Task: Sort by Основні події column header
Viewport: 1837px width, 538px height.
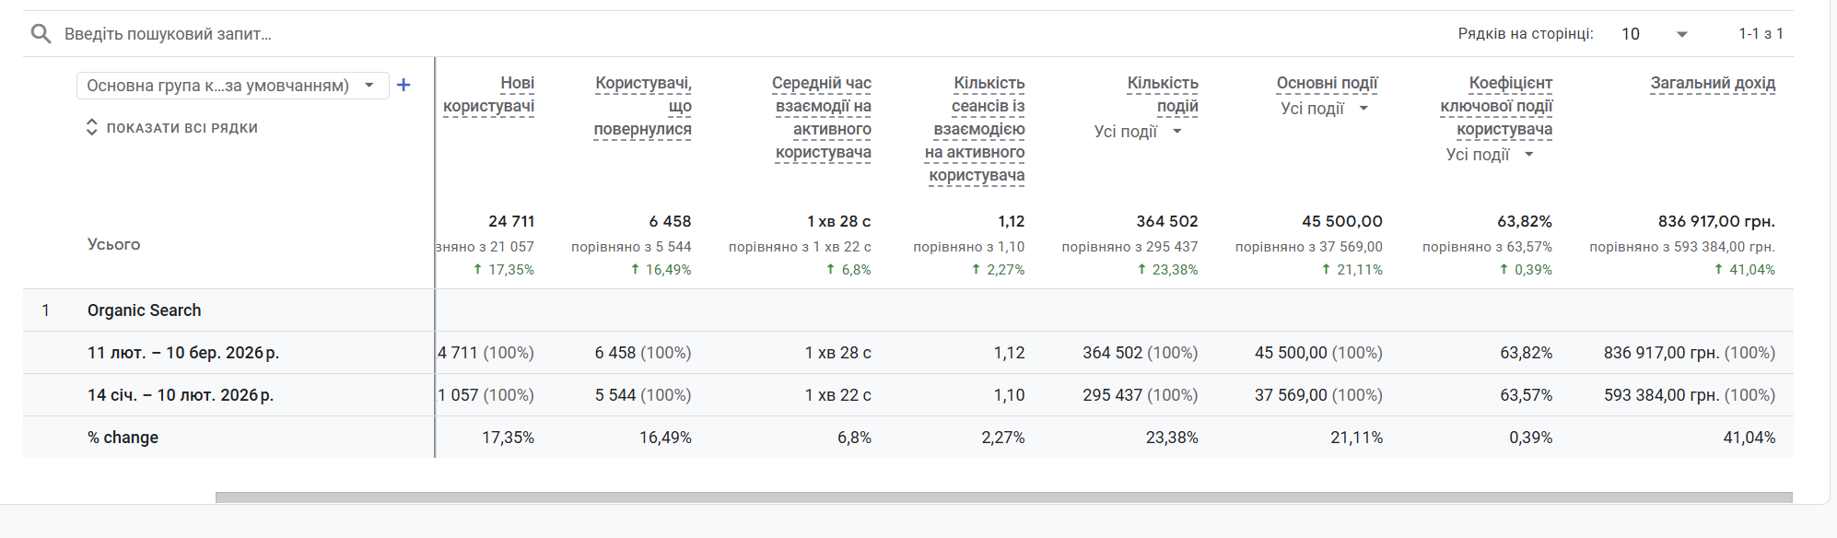Action: tap(1327, 83)
